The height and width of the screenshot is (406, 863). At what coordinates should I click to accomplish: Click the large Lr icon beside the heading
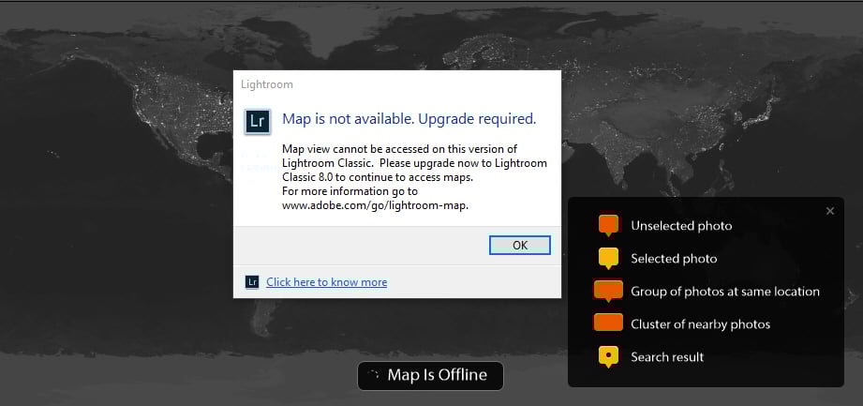coord(257,121)
